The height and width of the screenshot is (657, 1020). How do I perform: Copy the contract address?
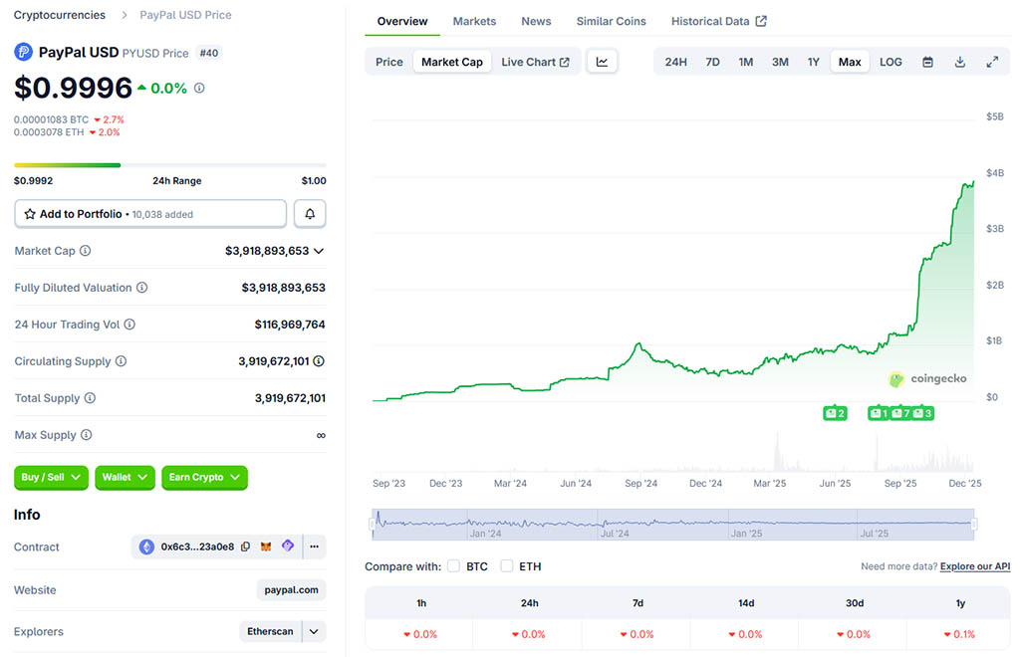tap(245, 547)
